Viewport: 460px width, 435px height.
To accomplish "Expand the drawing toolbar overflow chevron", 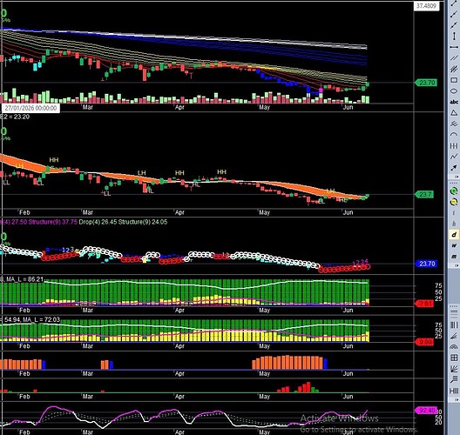I will (x=457, y=177).
